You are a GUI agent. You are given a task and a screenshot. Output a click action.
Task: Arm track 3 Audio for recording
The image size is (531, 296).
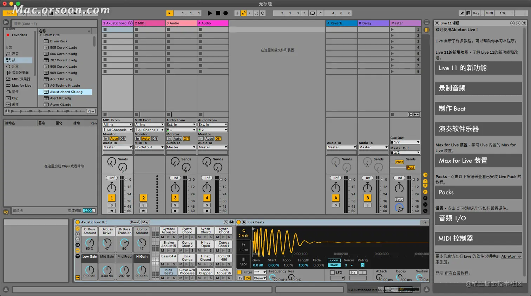pyautogui.click(x=175, y=211)
